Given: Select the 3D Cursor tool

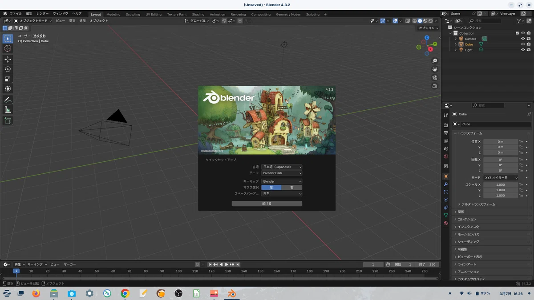Looking at the screenshot, I should click(8, 48).
